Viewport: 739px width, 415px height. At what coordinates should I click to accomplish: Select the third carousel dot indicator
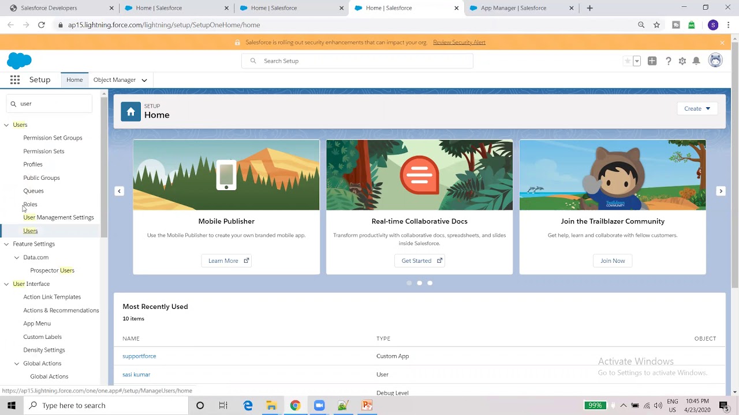pos(430,283)
